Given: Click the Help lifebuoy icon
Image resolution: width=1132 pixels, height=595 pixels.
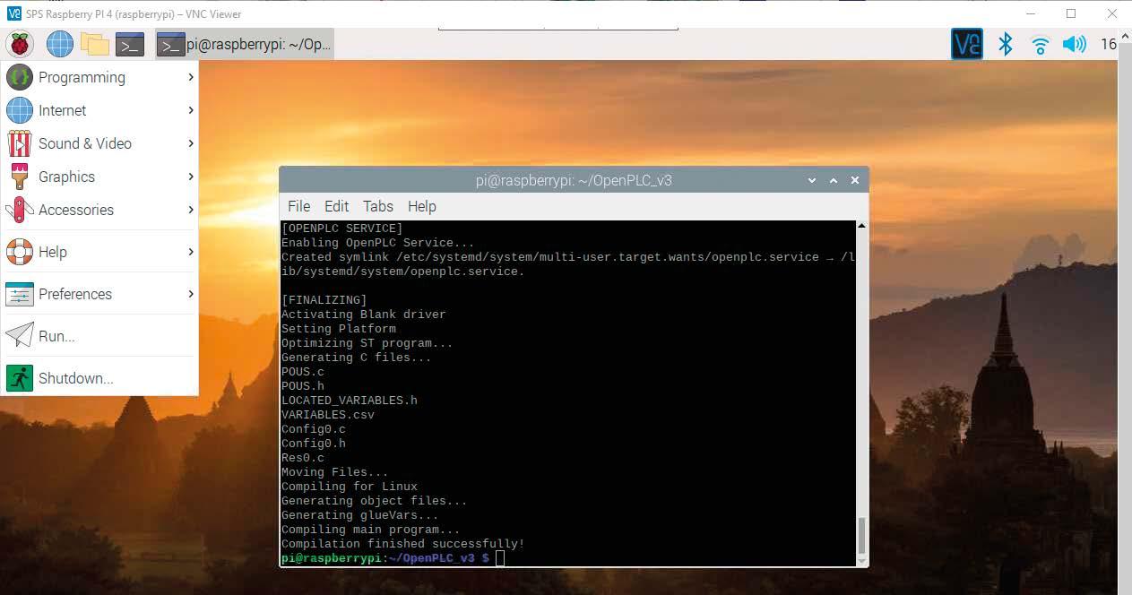Looking at the screenshot, I should point(20,252).
